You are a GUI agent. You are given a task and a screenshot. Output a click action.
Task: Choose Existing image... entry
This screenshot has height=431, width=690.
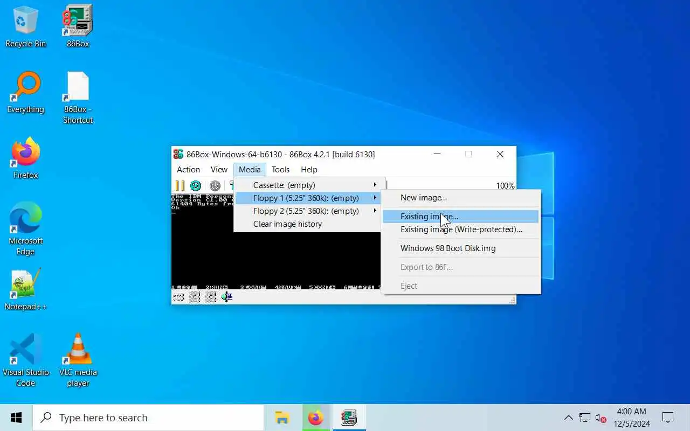[x=460, y=217]
